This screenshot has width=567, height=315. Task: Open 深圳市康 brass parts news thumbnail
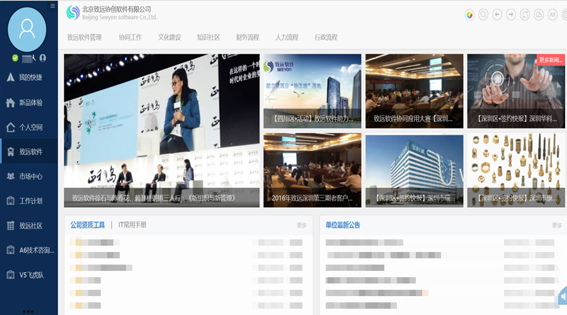(x=515, y=170)
